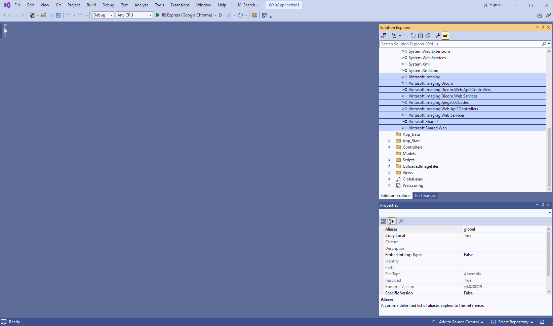The height and width of the screenshot is (326, 553).
Task: Click the WebApplication1 solution name label
Action: coord(284,5)
